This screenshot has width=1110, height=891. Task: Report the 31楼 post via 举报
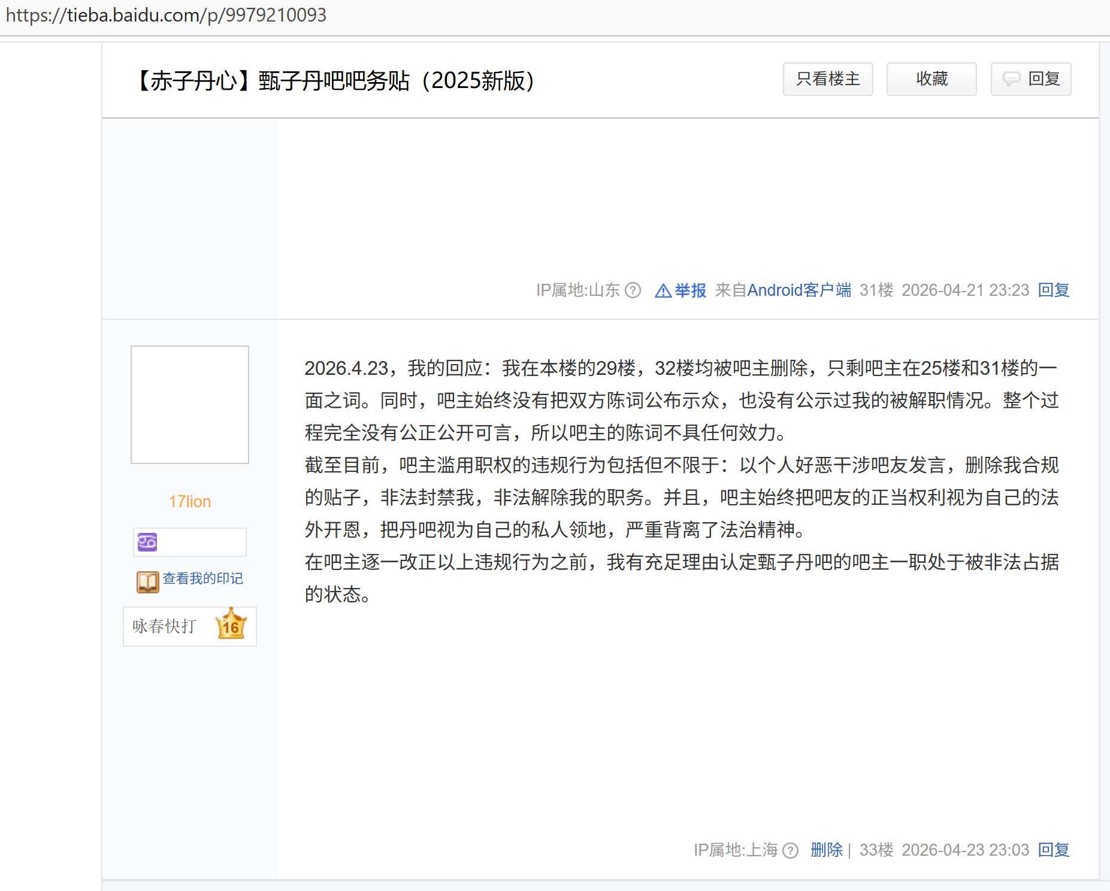(x=690, y=290)
